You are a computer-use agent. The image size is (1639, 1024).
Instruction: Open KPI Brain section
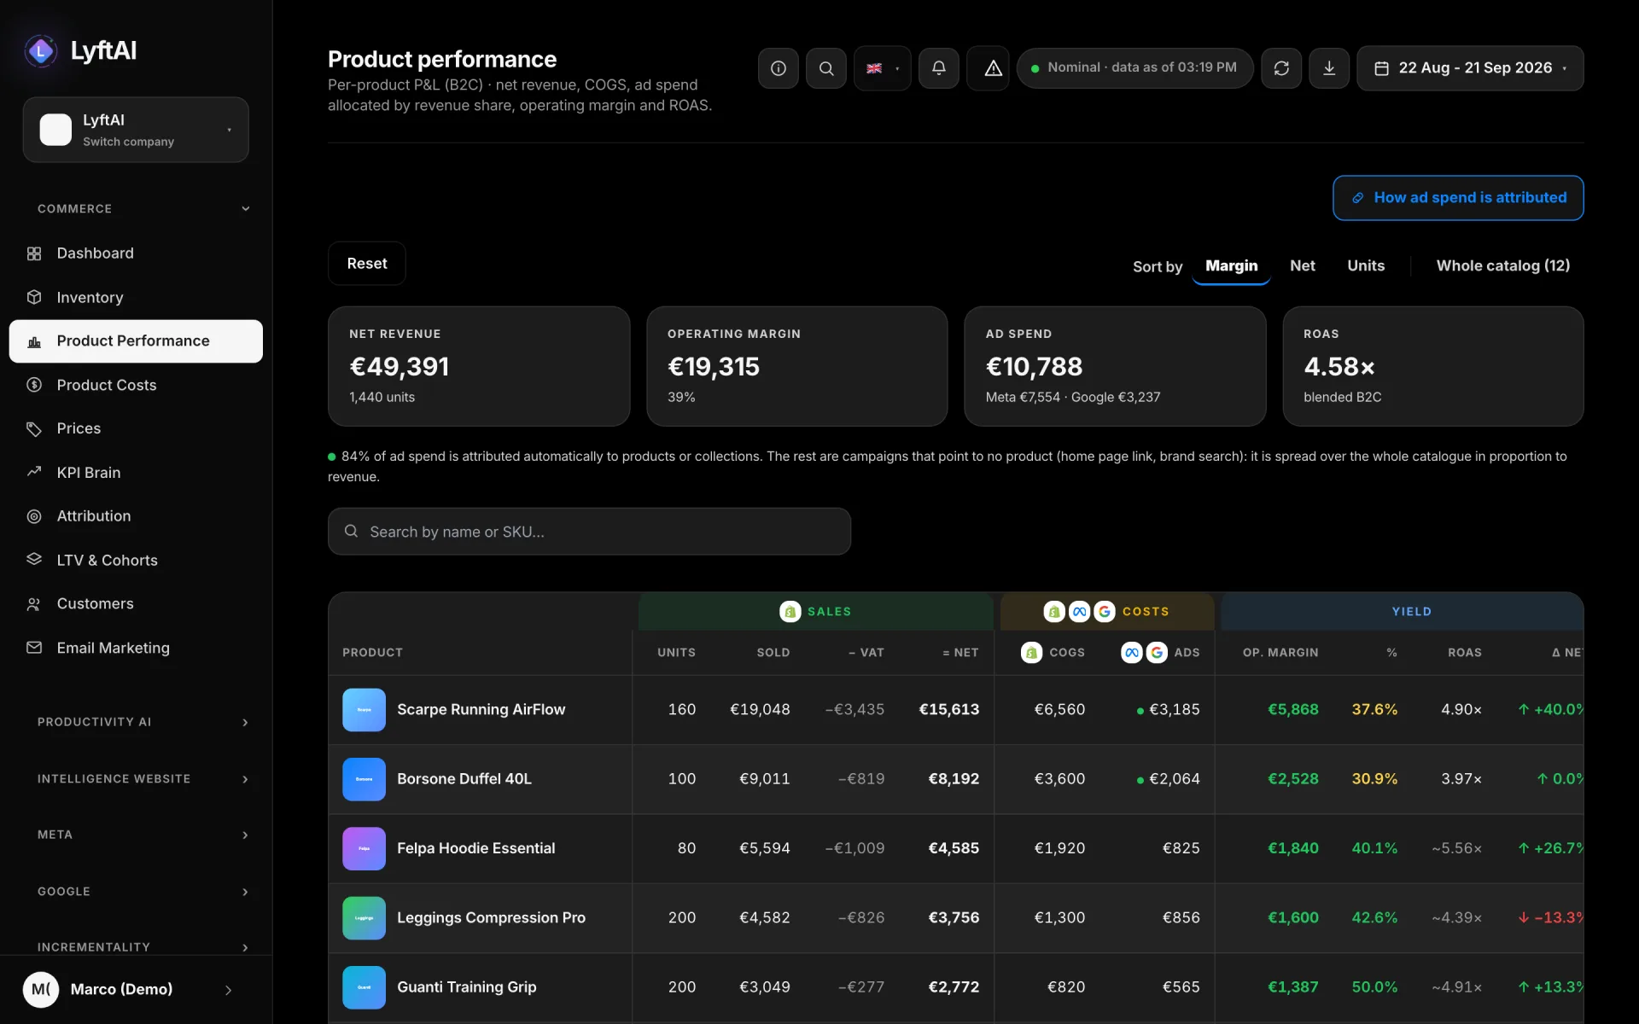[136, 473]
